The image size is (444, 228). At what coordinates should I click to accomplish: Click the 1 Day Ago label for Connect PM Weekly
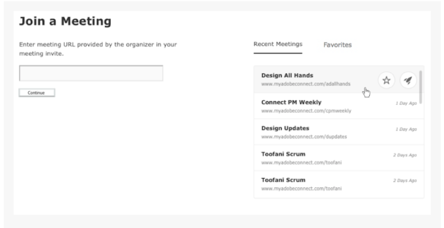click(x=406, y=103)
